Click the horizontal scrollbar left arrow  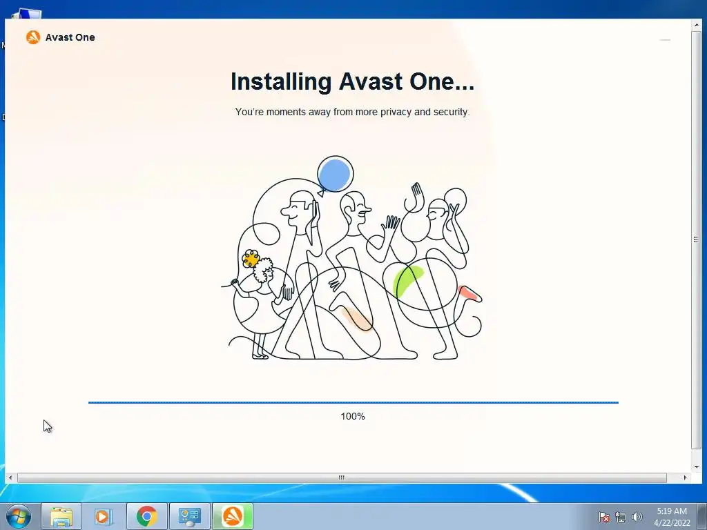click(10, 478)
